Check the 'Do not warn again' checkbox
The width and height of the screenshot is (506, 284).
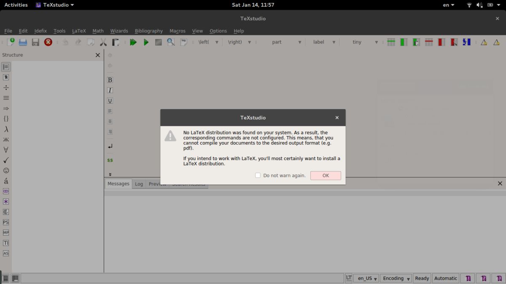[x=258, y=175]
